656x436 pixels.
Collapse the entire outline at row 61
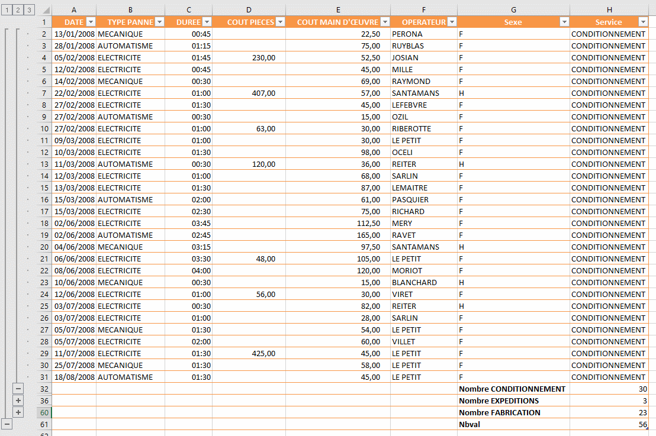(x=7, y=424)
